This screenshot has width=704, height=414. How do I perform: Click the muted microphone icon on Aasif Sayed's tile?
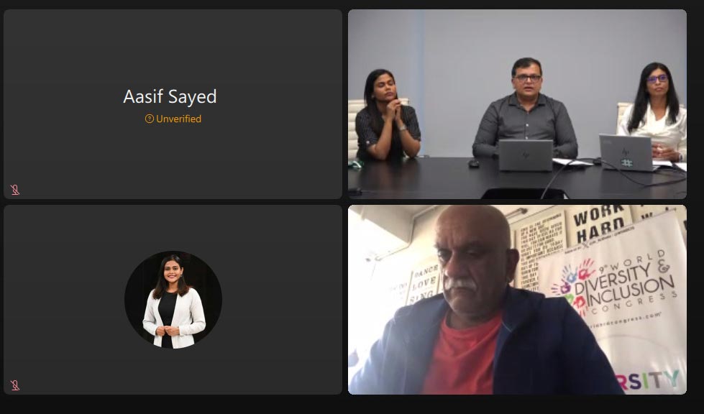(15, 190)
